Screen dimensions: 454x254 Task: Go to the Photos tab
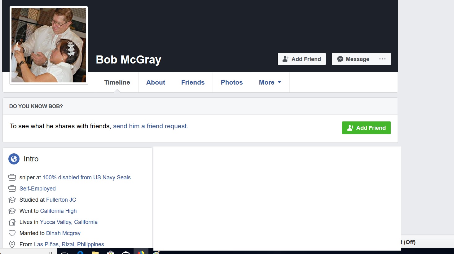tap(231, 82)
